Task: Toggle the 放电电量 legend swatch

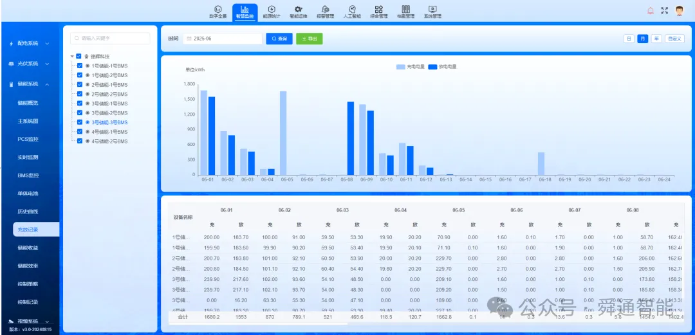Action: pos(432,67)
